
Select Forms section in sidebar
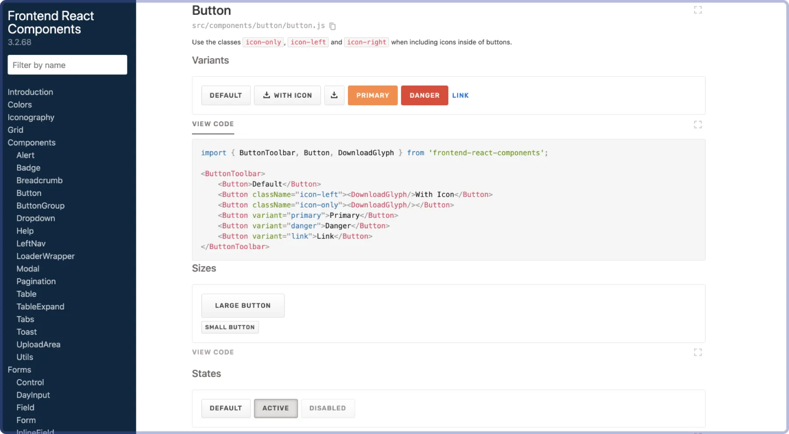click(19, 370)
